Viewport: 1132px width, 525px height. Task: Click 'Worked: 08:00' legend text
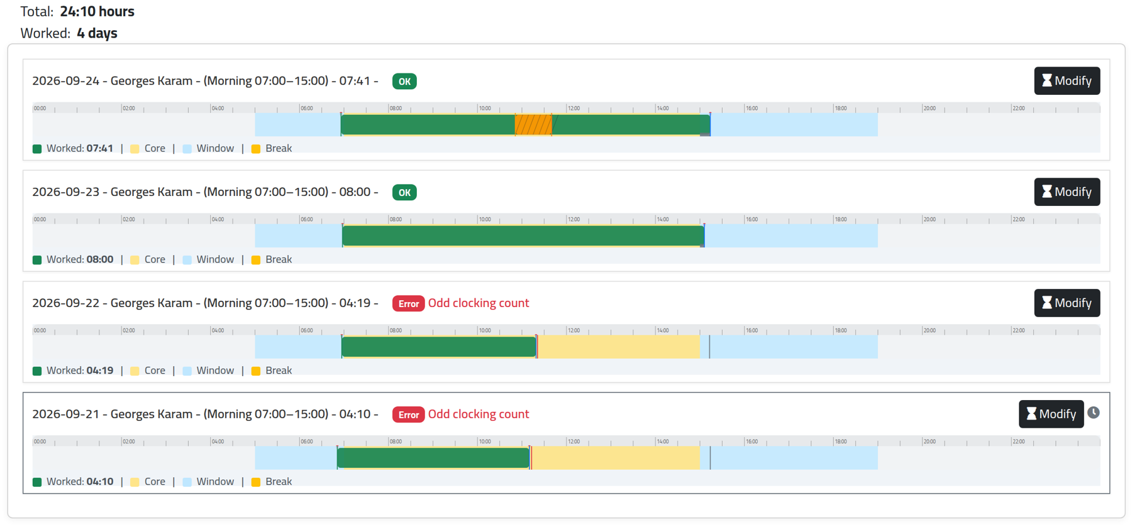click(80, 260)
